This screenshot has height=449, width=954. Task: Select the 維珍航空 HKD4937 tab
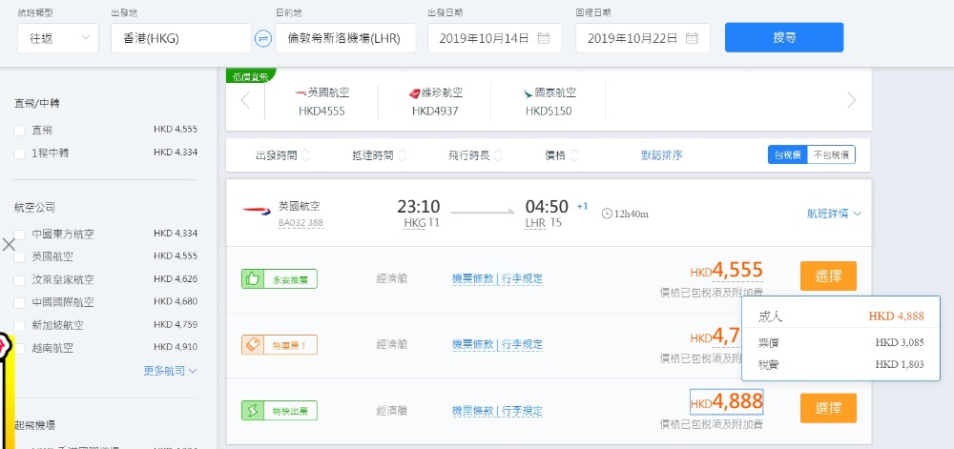pyautogui.click(x=435, y=101)
